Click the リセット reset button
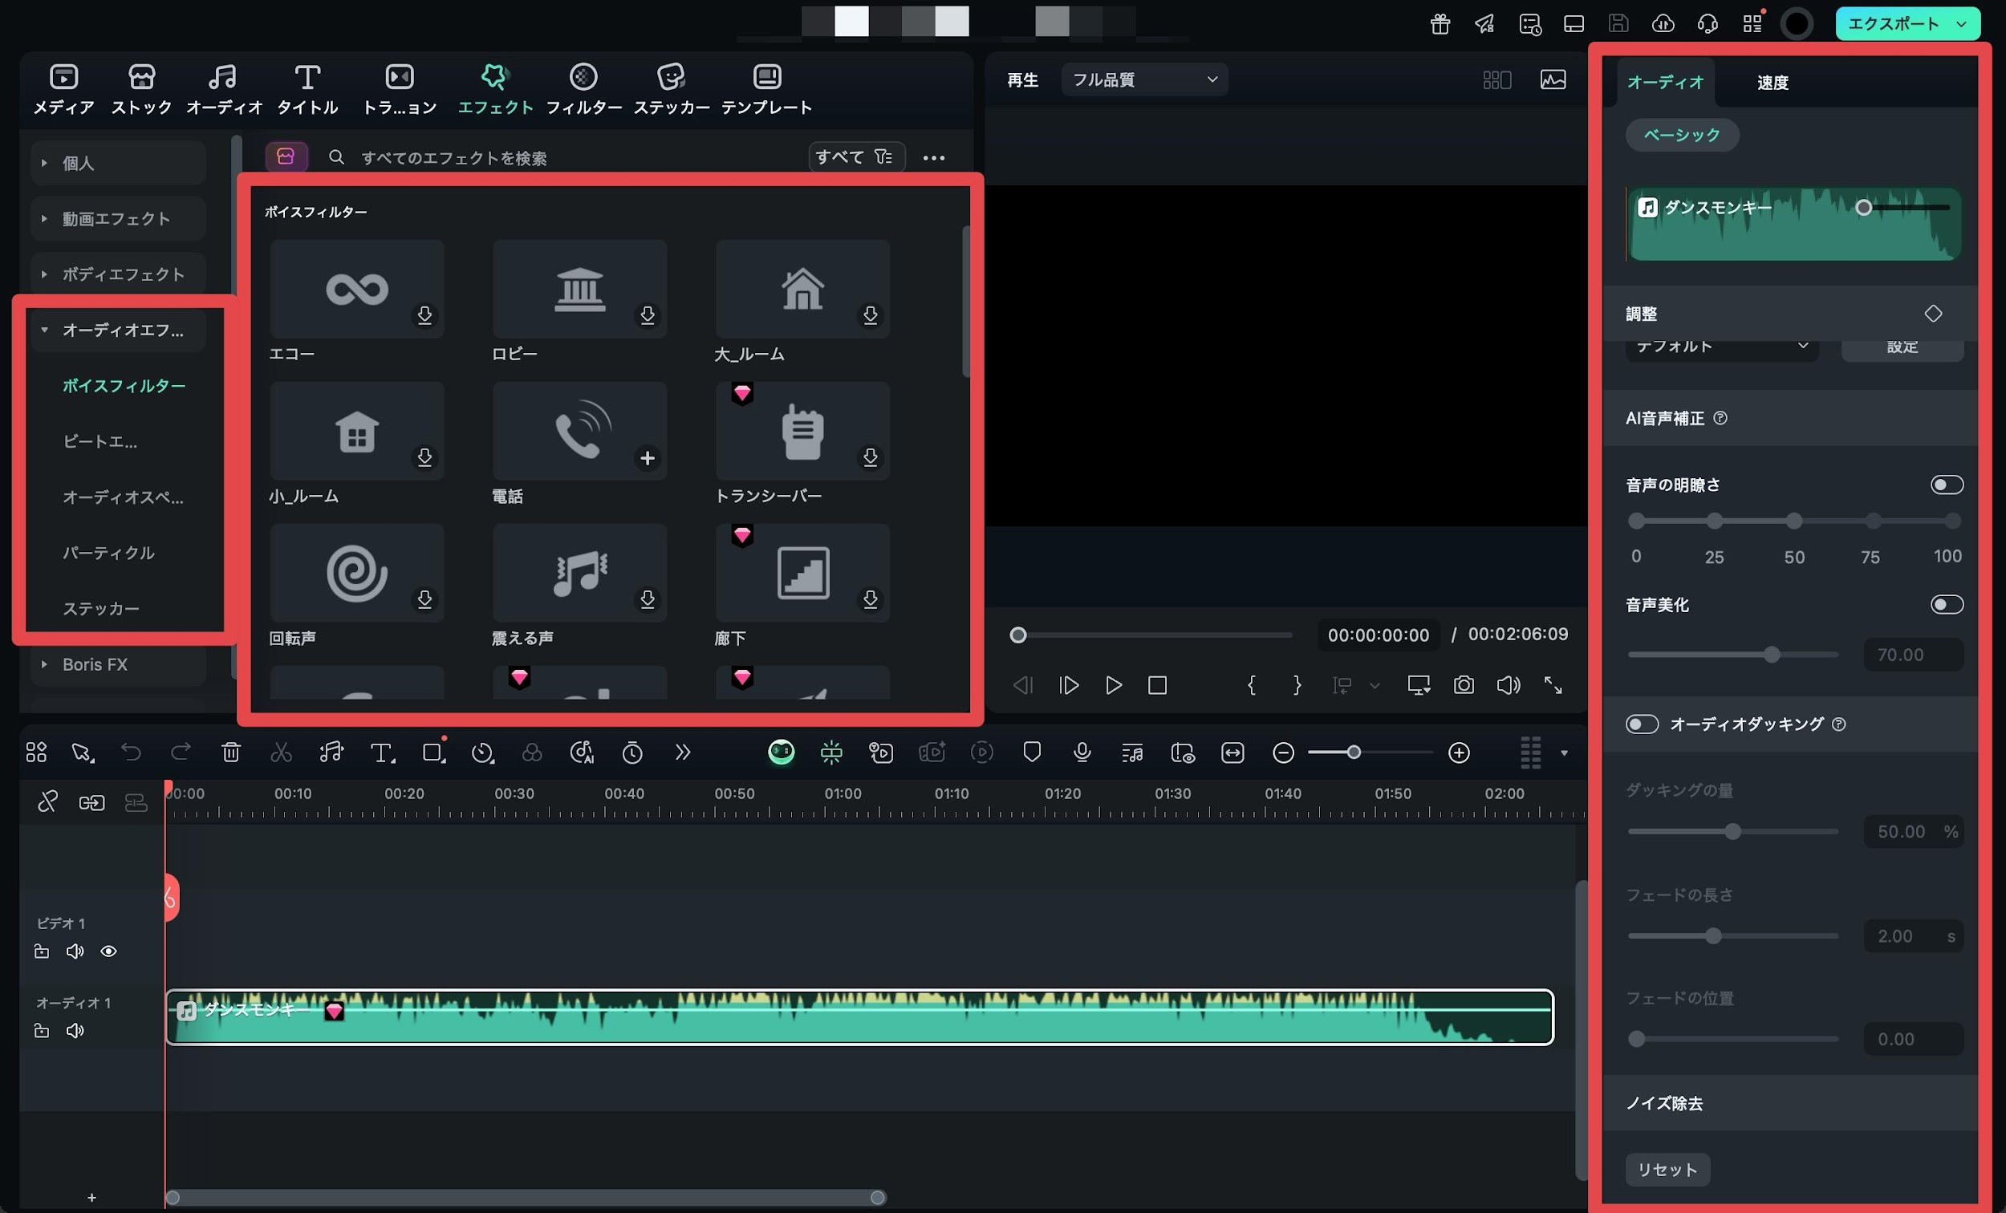The width and height of the screenshot is (2006, 1213). (1667, 1170)
